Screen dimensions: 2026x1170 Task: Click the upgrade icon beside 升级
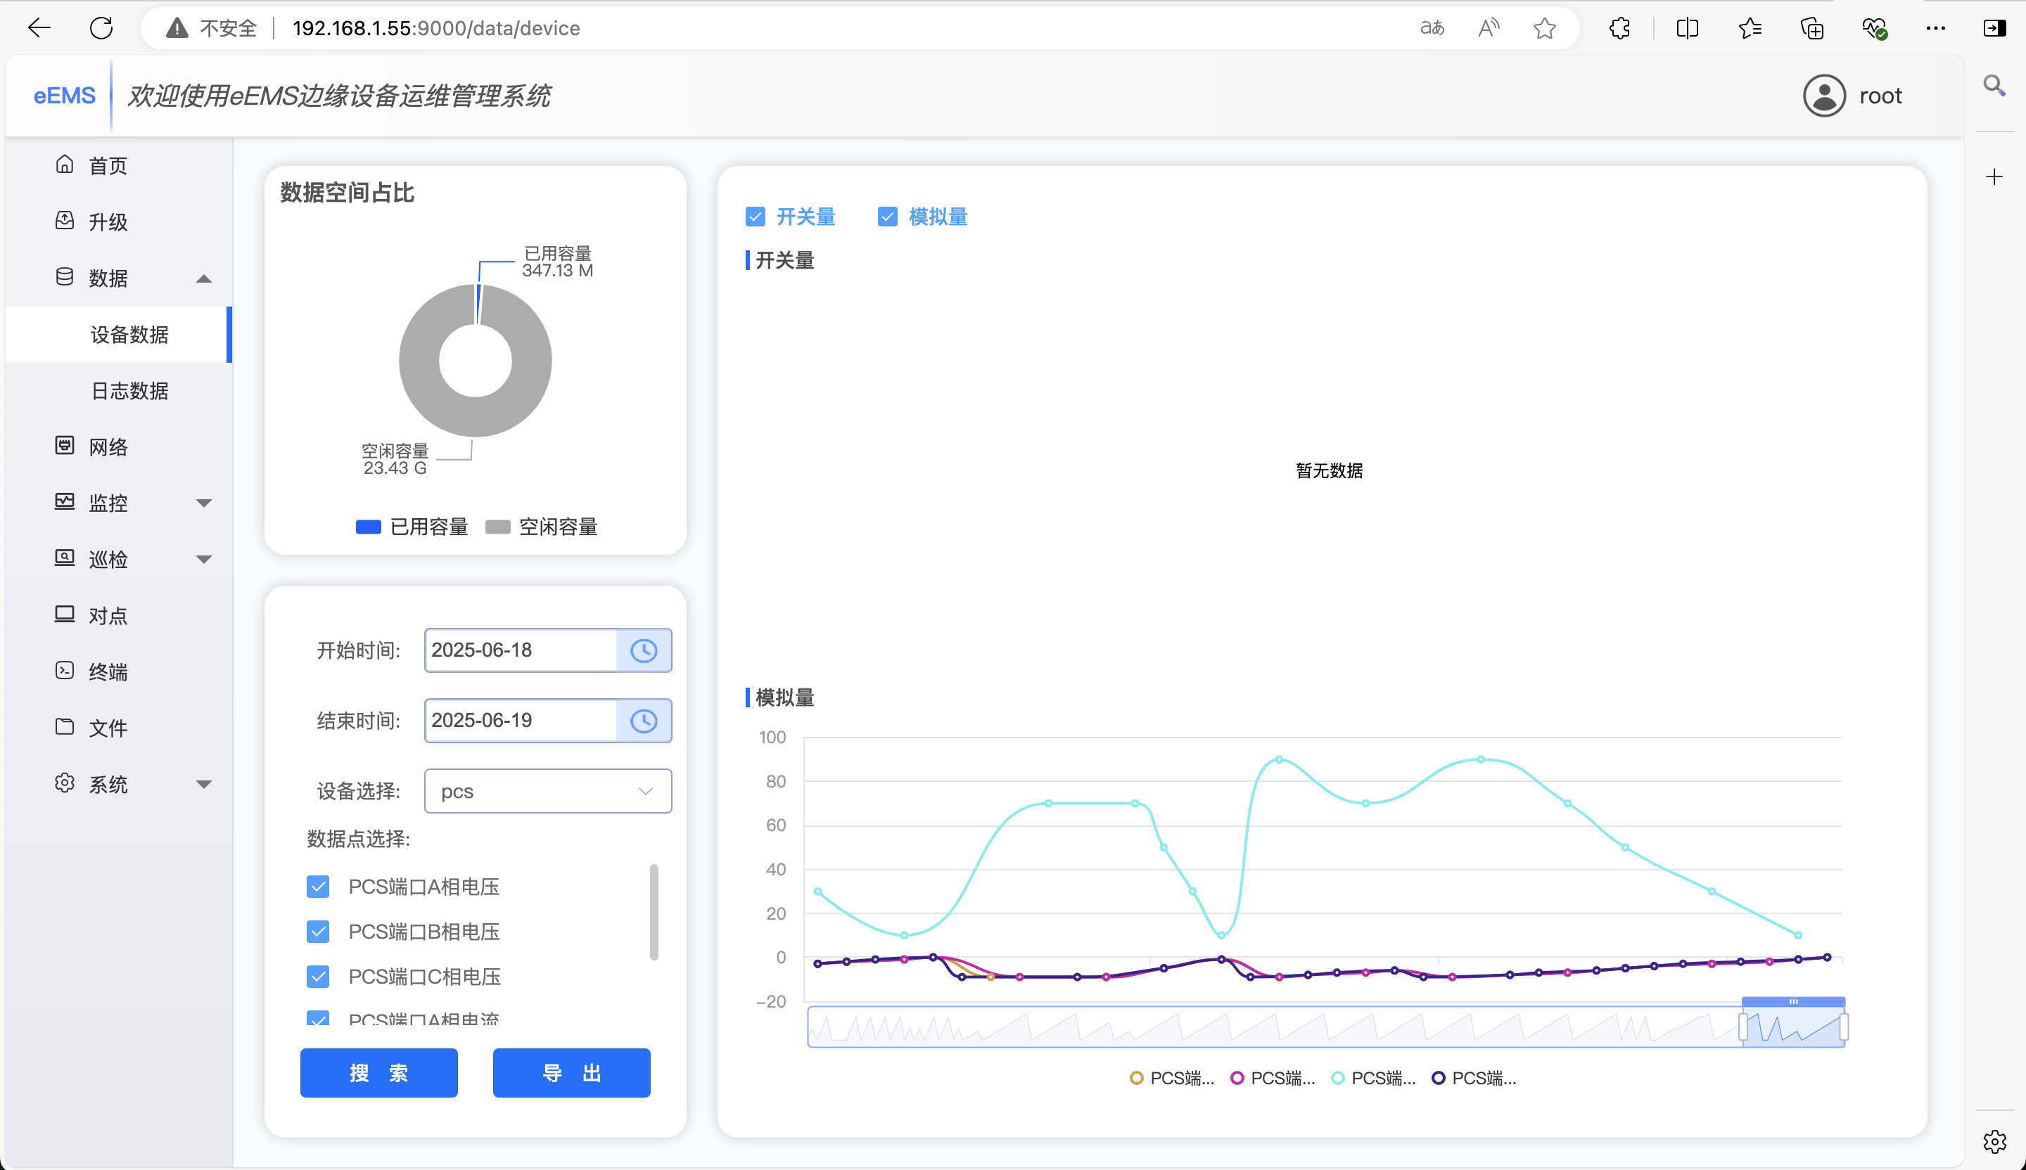pyautogui.click(x=64, y=221)
